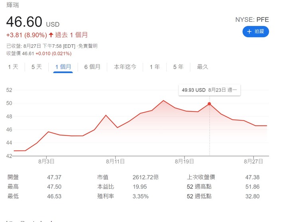Click the 8月11日 axis label
Viewport: 287px width, 222px height.
click(115, 162)
